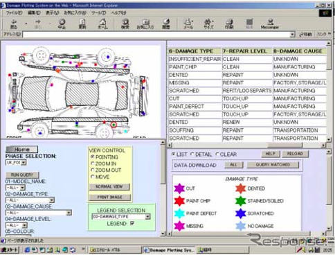Expand the address bar dropdown arrow
335x255 pixels.
coord(292,35)
